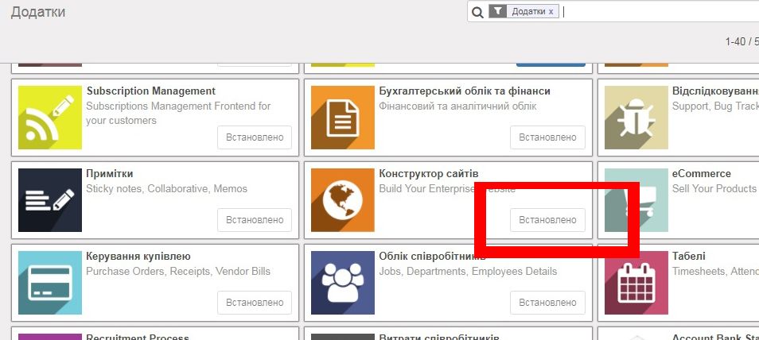This screenshot has height=340, width=759.
Task: Select the Примітки app title
Action: pos(110,174)
